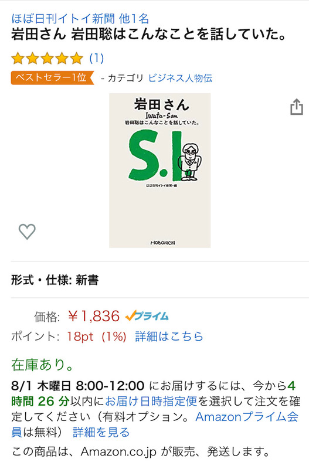Expand the 形式・仕様: 新書 format row
The height and width of the screenshot is (469, 309).
point(160,280)
